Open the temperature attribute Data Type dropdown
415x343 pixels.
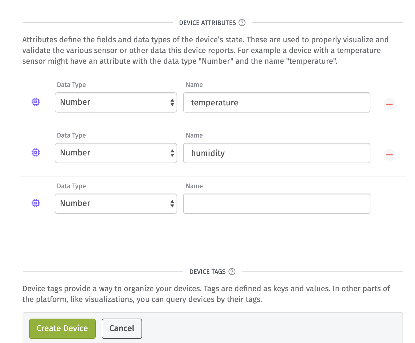[116, 102]
